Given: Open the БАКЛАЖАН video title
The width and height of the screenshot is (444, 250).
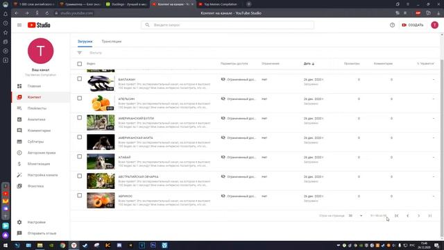Looking at the screenshot, I should 126,80.
